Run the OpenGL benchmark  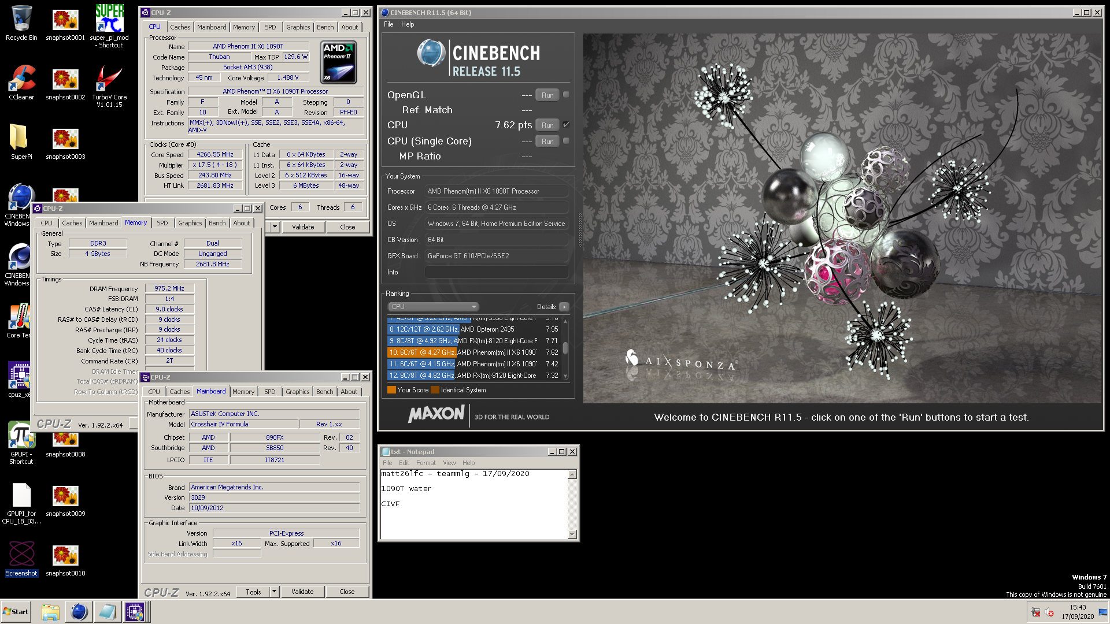(547, 95)
